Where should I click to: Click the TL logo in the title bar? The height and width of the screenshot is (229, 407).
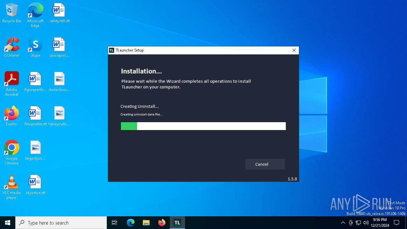[x=112, y=50]
